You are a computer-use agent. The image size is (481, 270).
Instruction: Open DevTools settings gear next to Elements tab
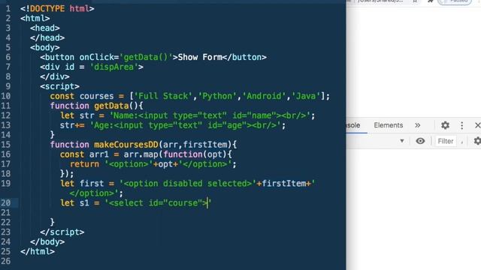[445, 125]
